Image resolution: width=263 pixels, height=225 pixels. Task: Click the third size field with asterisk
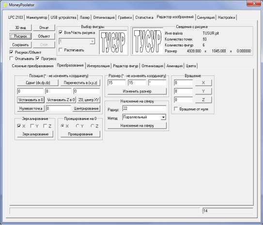coord(157,83)
